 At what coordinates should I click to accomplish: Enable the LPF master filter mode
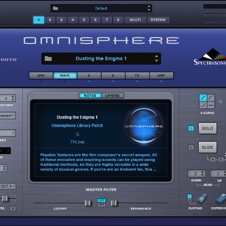[101, 201]
